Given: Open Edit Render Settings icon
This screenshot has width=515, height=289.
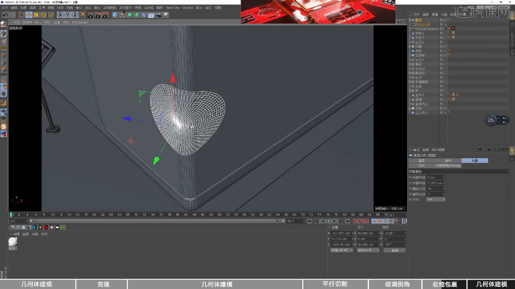Looking at the screenshot, I should point(106,15).
